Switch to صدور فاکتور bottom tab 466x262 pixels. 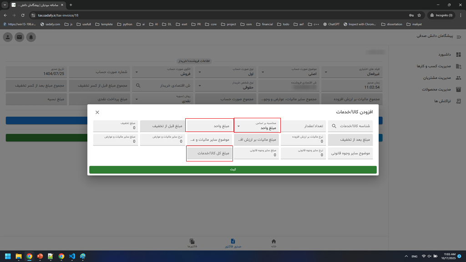pos(233,243)
